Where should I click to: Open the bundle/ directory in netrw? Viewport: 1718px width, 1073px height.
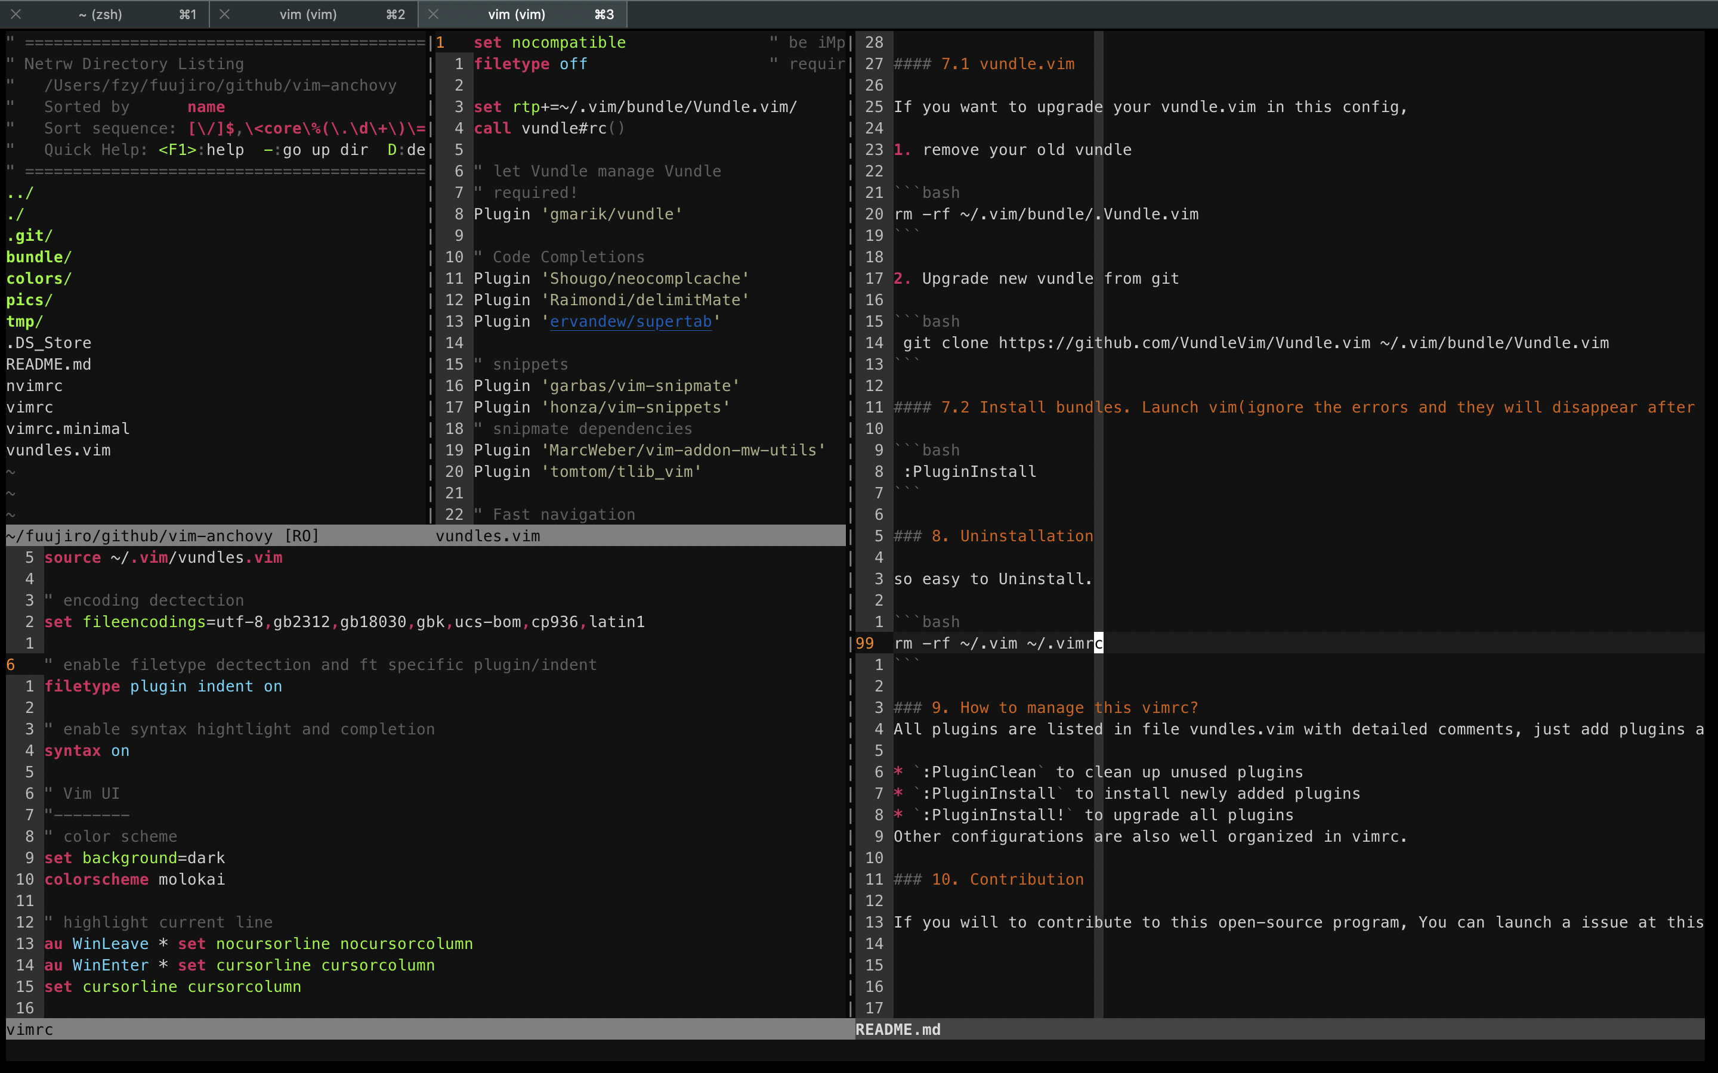pyautogui.click(x=38, y=257)
